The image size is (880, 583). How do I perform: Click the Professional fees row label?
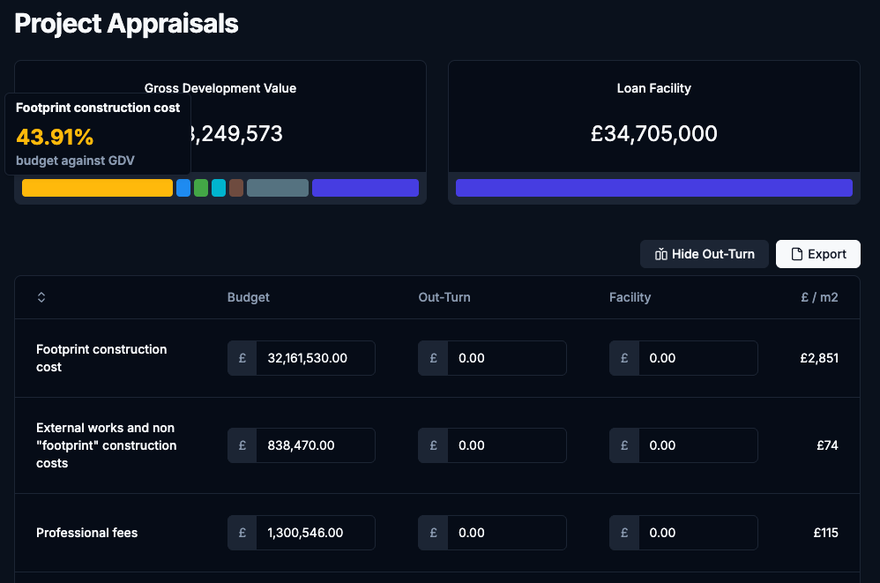point(87,533)
